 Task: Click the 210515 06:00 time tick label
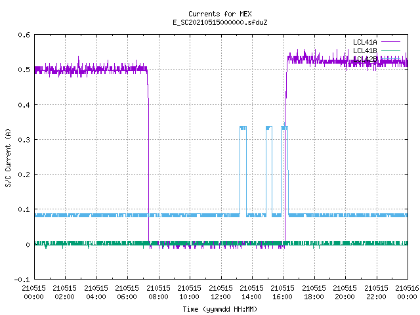point(127,293)
